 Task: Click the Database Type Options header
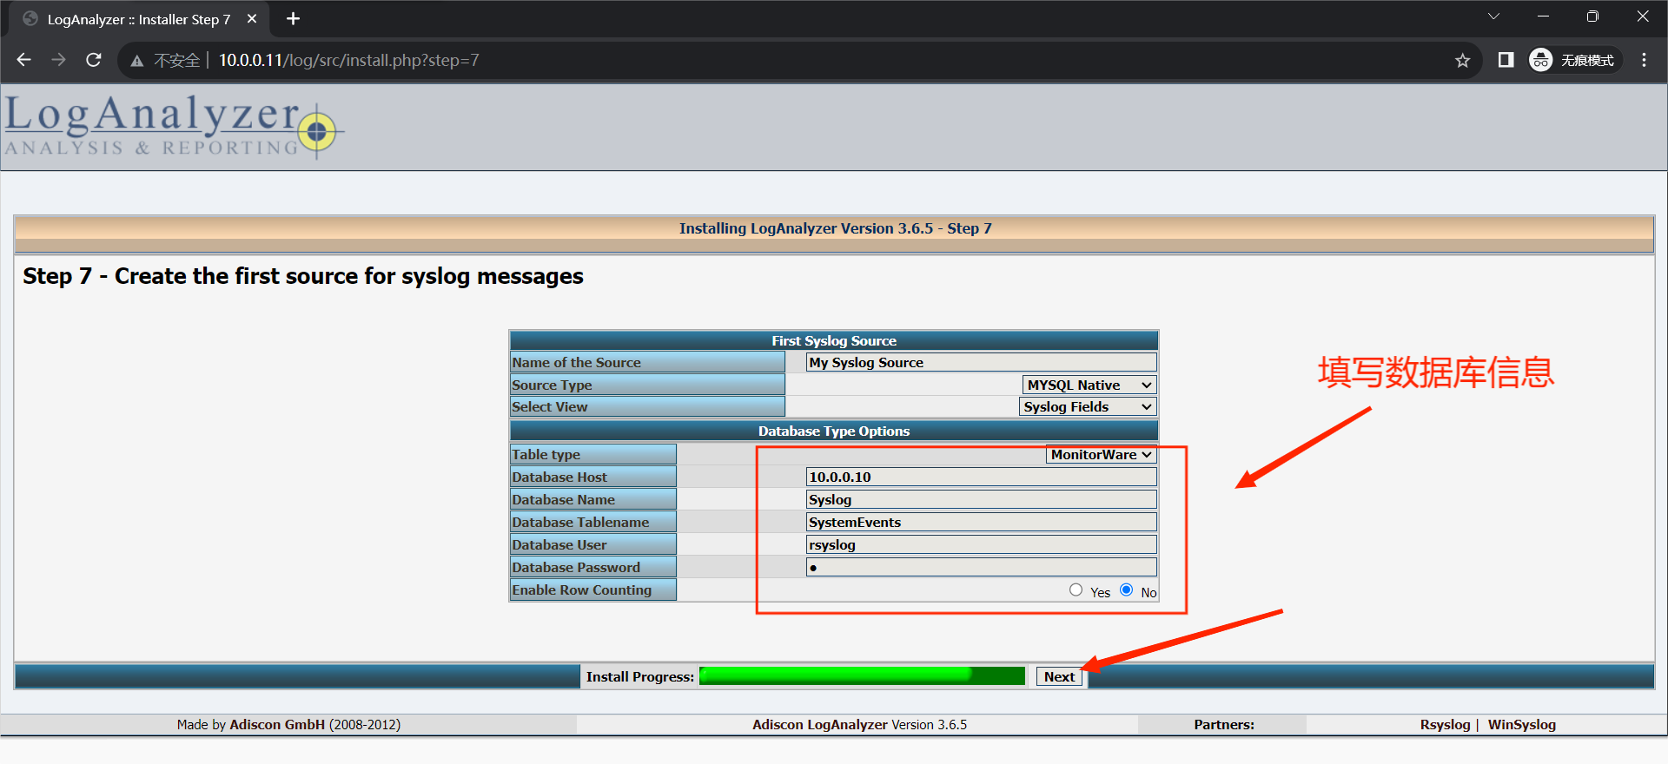pos(834,431)
